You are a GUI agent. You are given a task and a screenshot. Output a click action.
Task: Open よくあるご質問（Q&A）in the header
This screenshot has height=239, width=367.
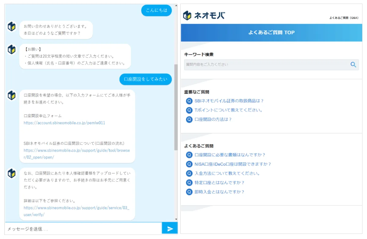click(x=343, y=18)
